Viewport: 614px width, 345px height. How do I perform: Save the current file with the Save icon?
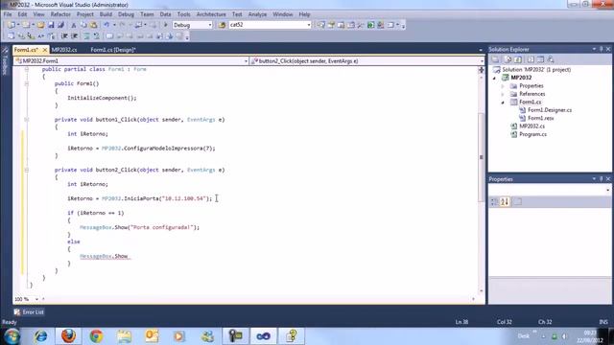(x=51, y=25)
